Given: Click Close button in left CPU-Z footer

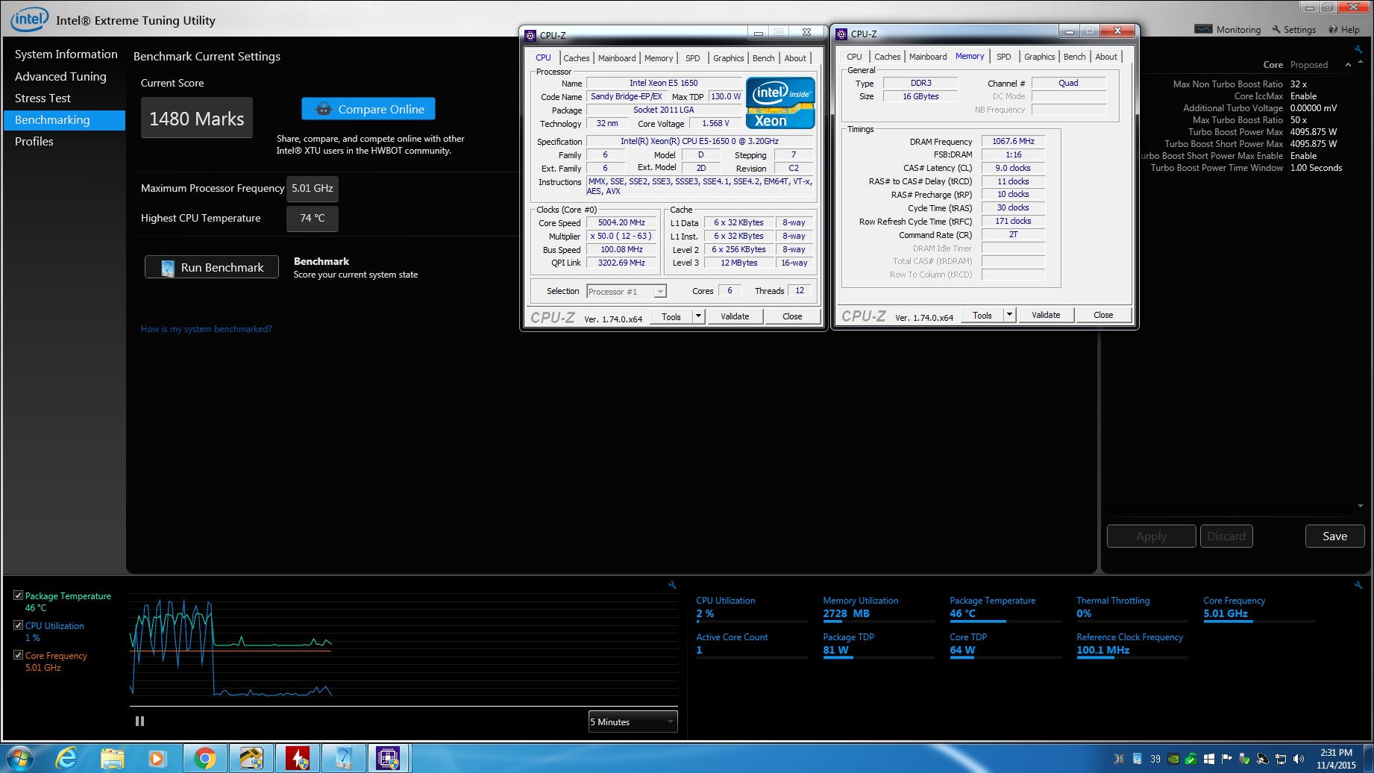Looking at the screenshot, I should pos(792,316).
